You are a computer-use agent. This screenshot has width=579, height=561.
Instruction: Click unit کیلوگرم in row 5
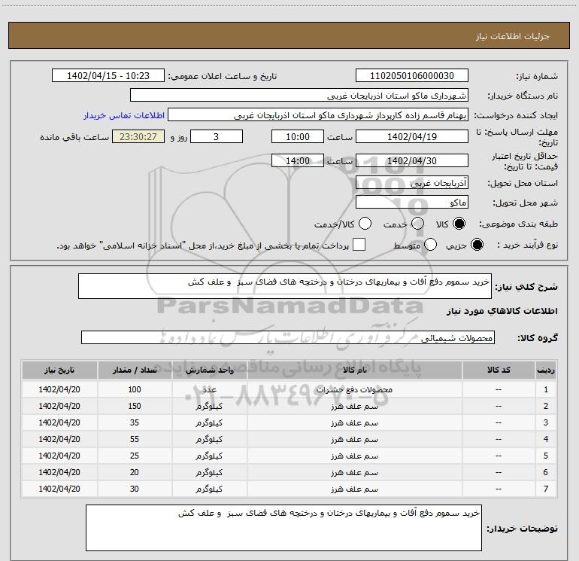click(x=209, y=456)
